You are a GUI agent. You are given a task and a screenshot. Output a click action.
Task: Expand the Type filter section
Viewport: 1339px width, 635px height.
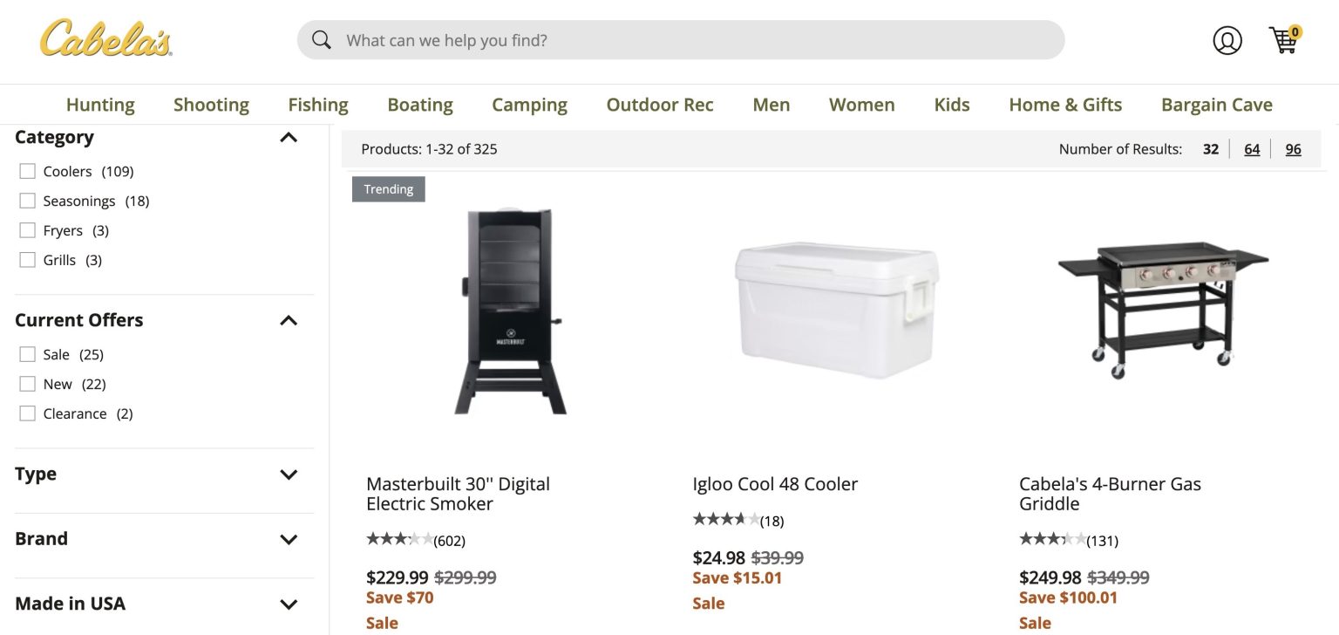click(x=289, y=474)
